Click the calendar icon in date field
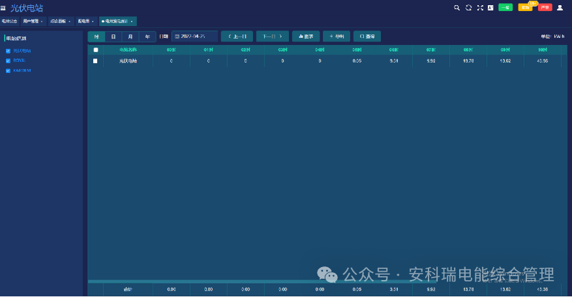 point(177,36)
